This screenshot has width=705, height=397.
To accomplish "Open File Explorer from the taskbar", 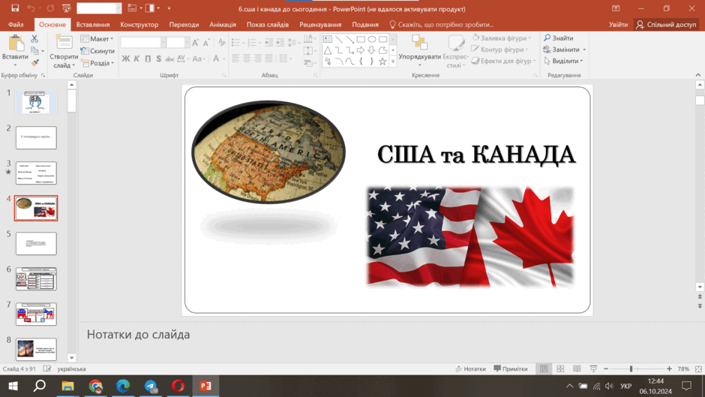I will (x=67, y=386).
